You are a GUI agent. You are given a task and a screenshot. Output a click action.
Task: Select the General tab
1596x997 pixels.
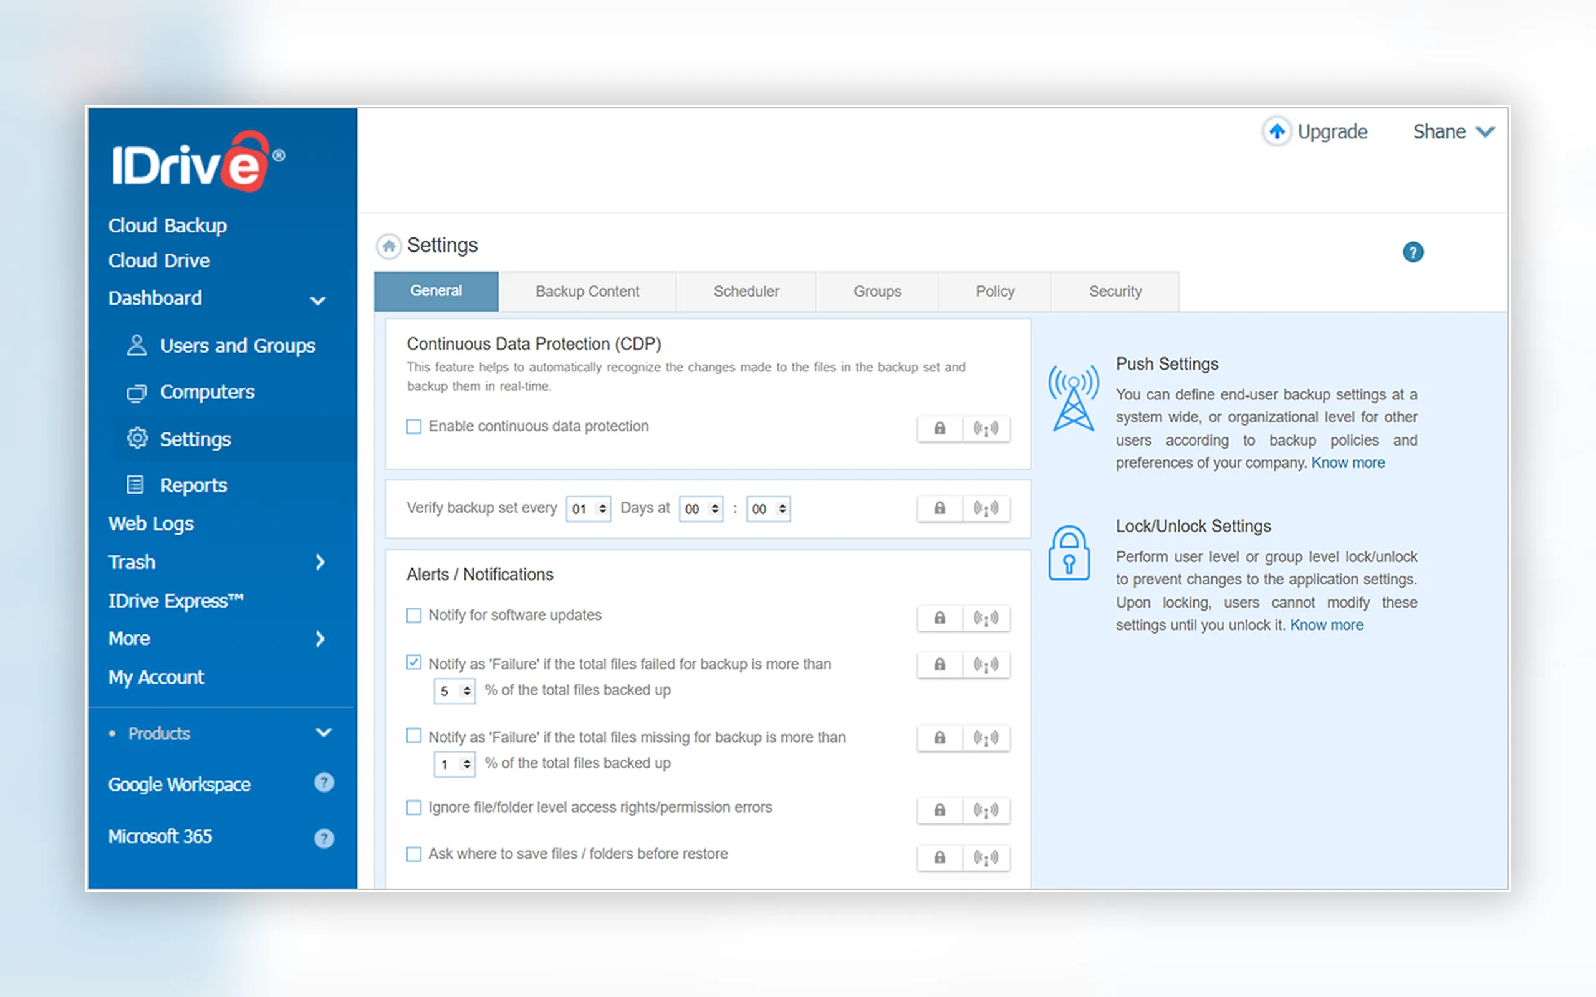coord(436,291)
